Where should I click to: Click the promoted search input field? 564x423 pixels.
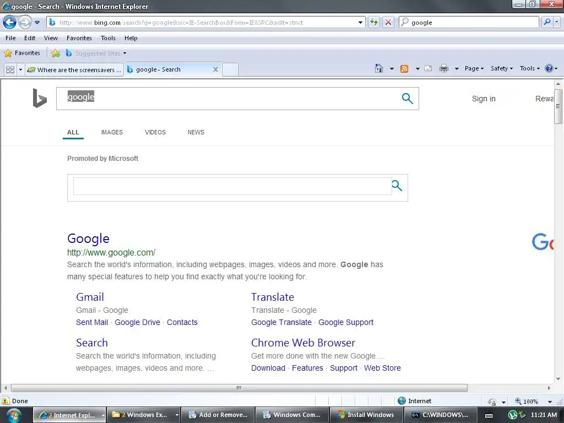[x=232, y=186]
